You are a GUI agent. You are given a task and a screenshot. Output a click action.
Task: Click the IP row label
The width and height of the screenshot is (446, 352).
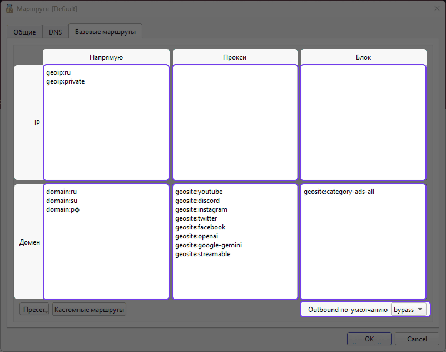[x=37, y=123]
